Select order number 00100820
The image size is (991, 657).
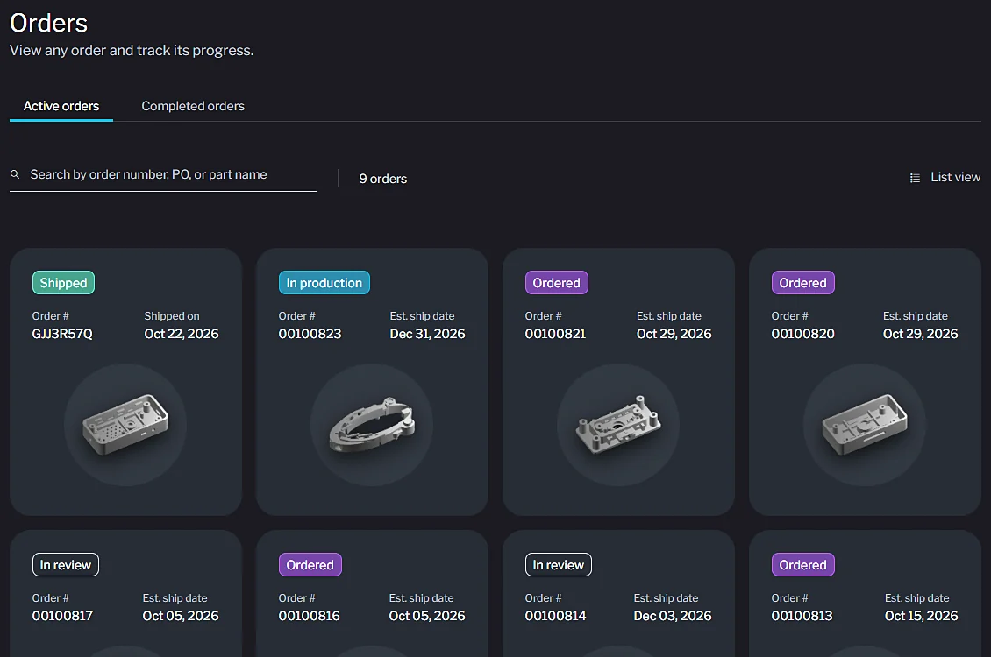(x=802, y=334)
